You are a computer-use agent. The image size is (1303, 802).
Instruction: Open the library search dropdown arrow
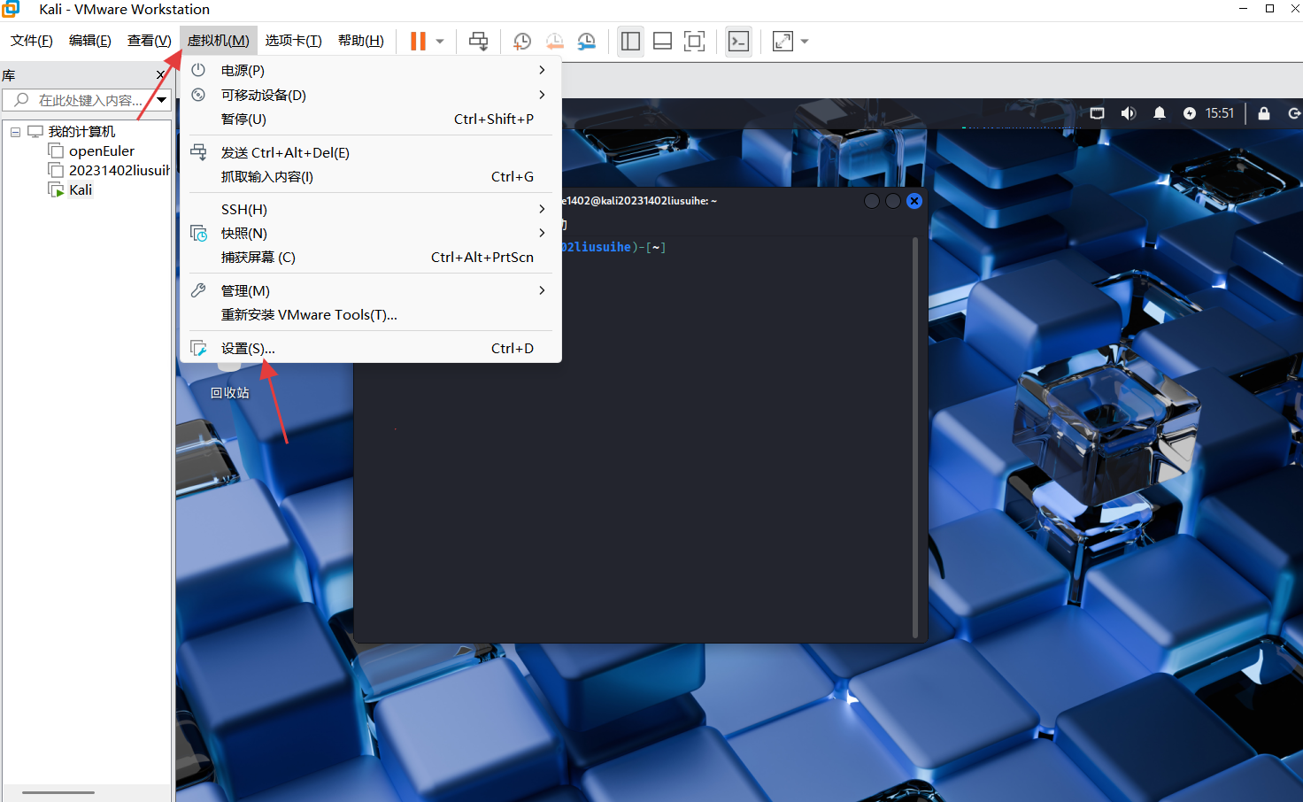tap(162, 100)
